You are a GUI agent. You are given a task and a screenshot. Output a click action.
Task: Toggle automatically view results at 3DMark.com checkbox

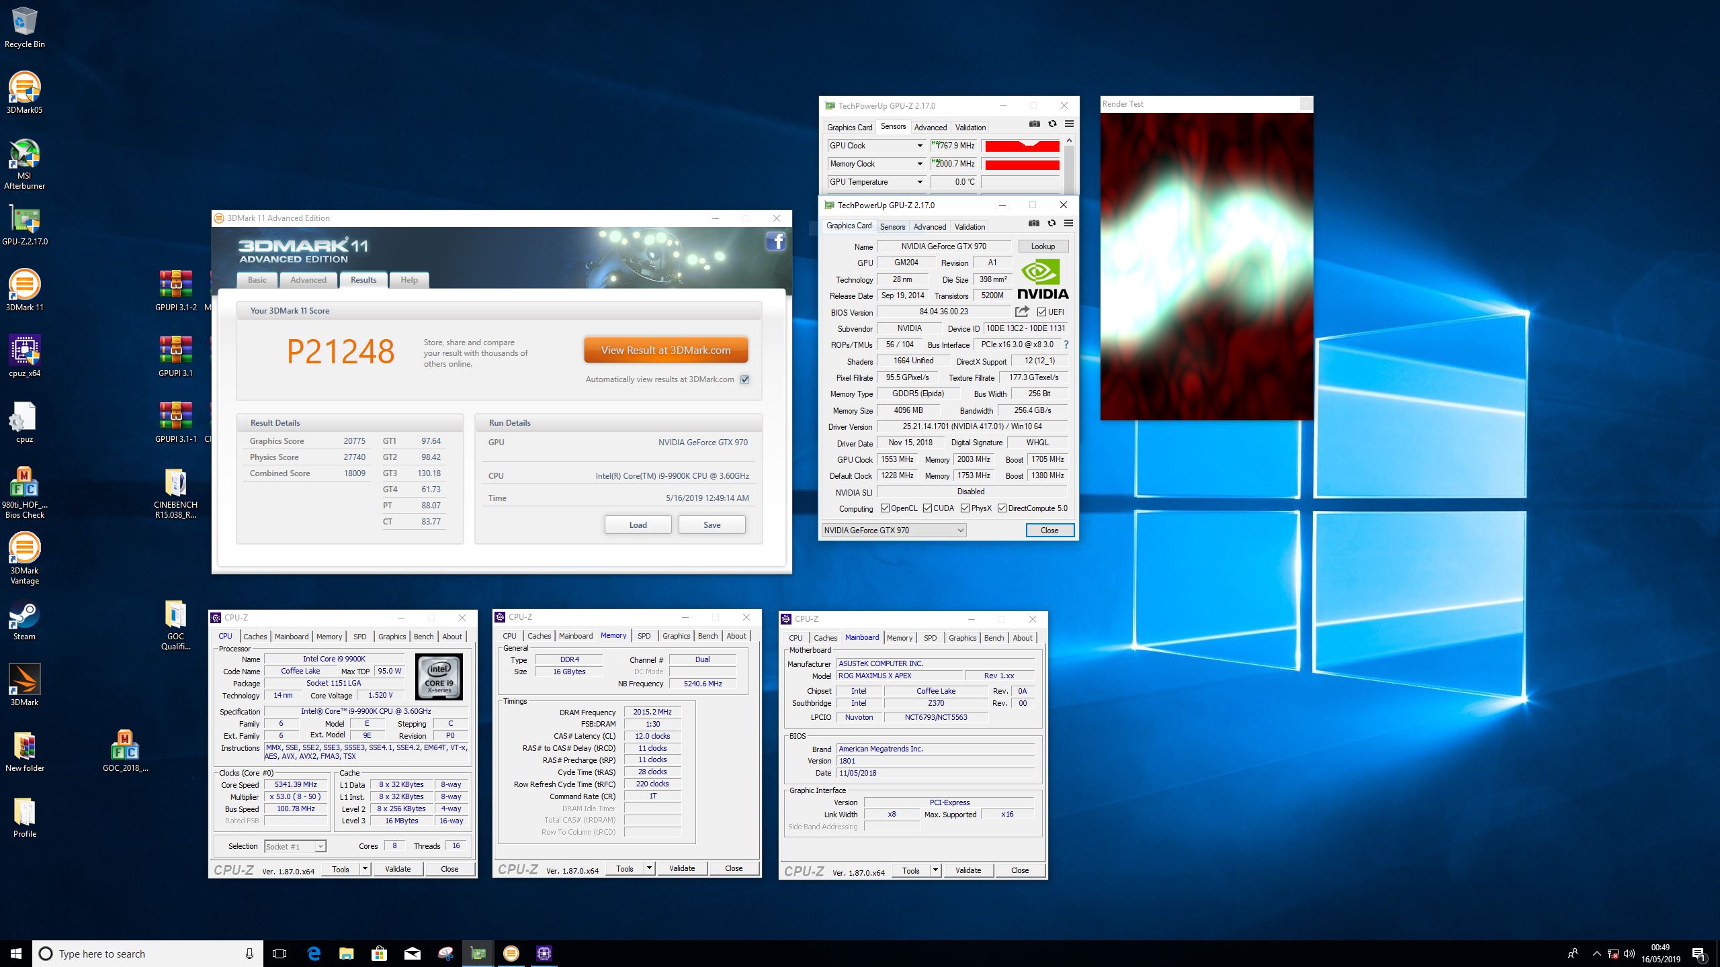pyautogui.click(x=744, y=379)
